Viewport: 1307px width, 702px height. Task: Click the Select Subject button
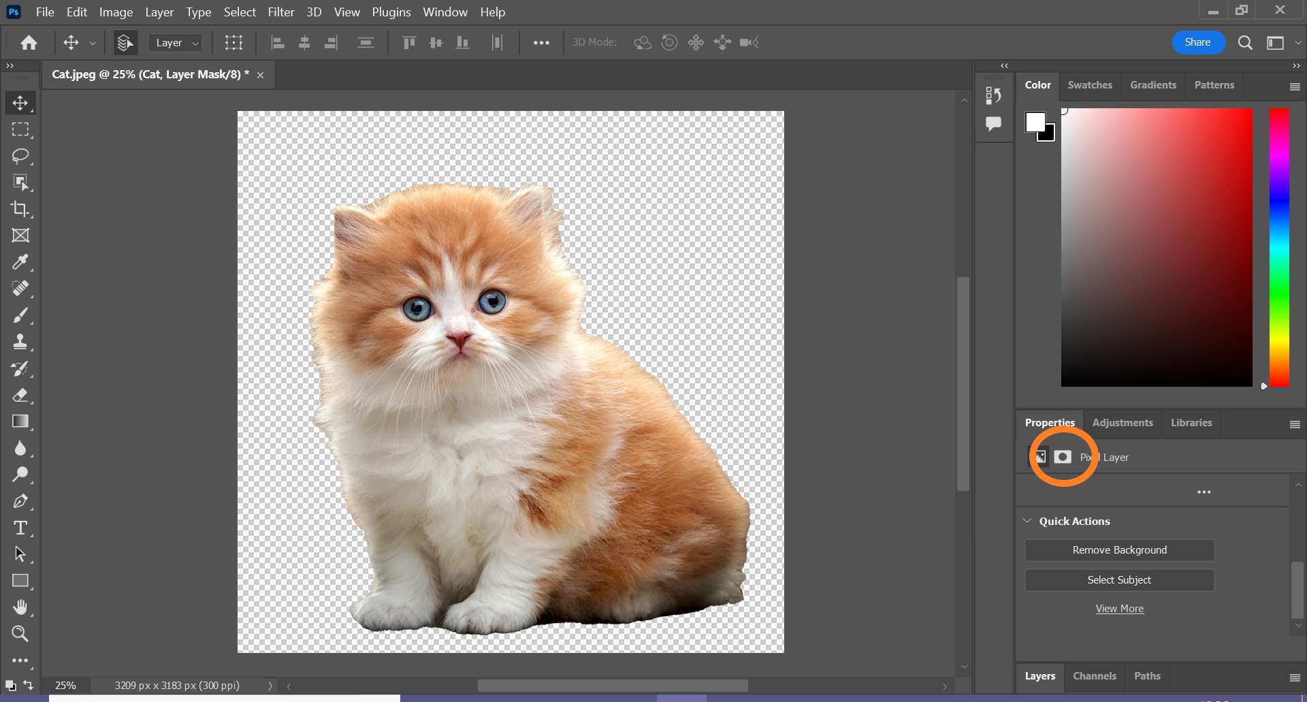click(1119, 580)
